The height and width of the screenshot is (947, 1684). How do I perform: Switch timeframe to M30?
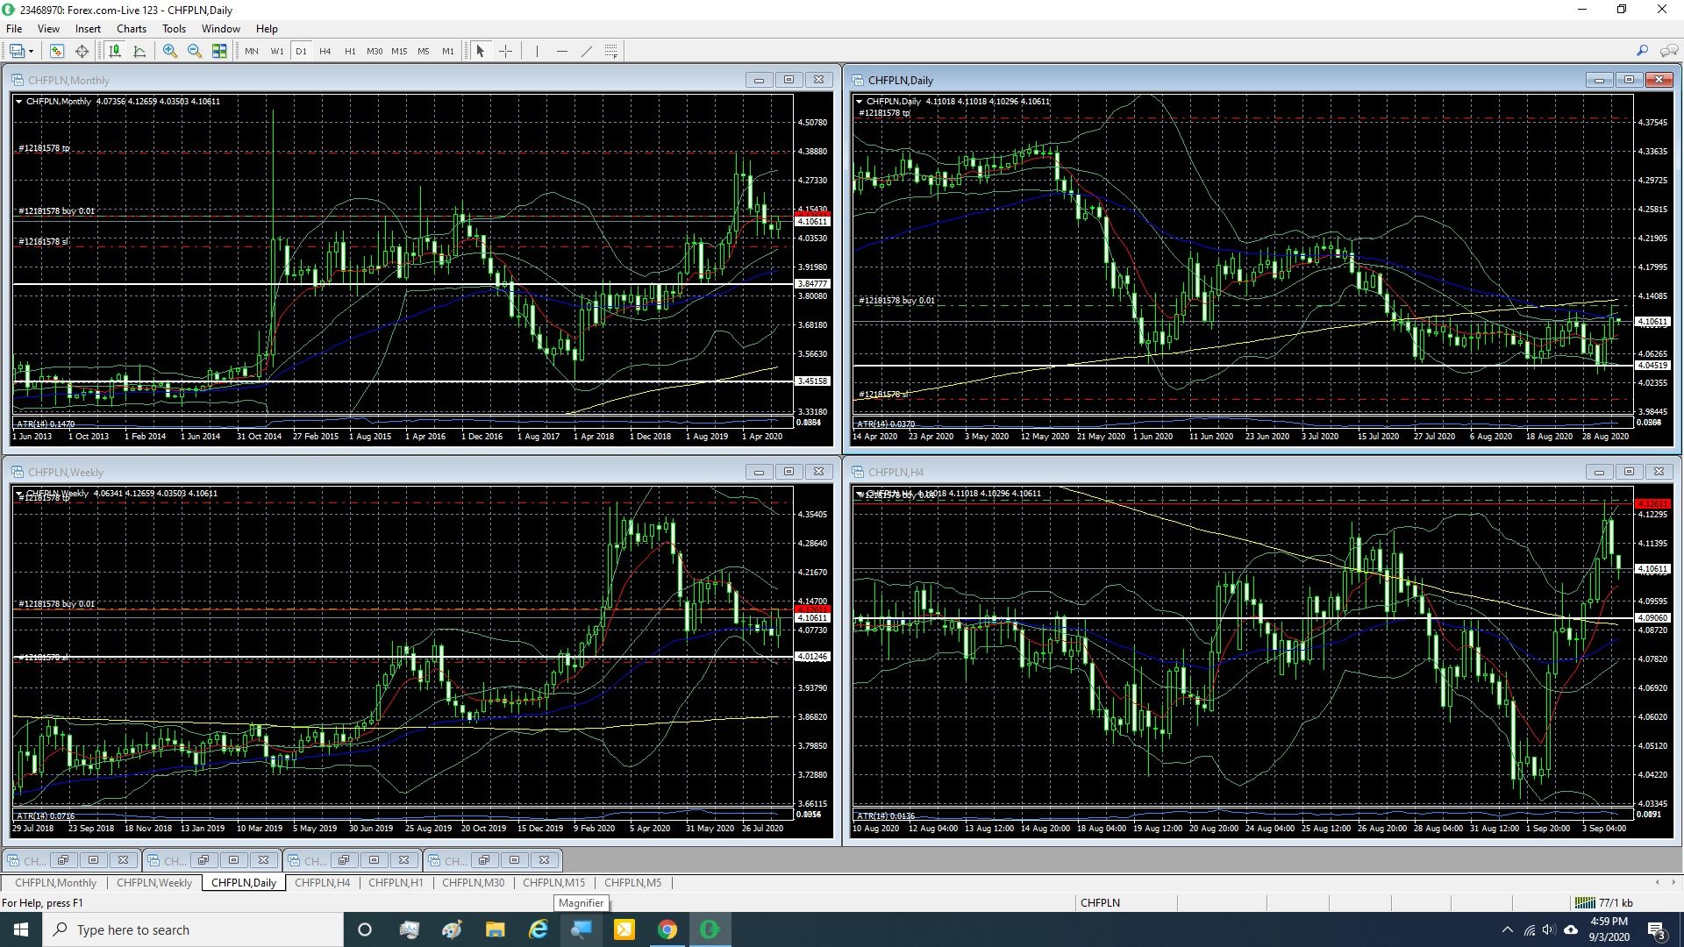coord(375,51)
